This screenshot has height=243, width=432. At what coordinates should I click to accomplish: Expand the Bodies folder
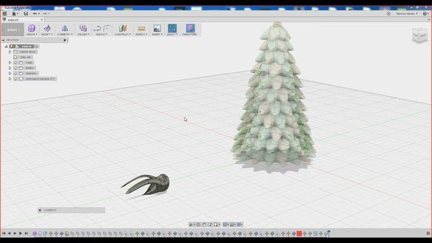10,67
